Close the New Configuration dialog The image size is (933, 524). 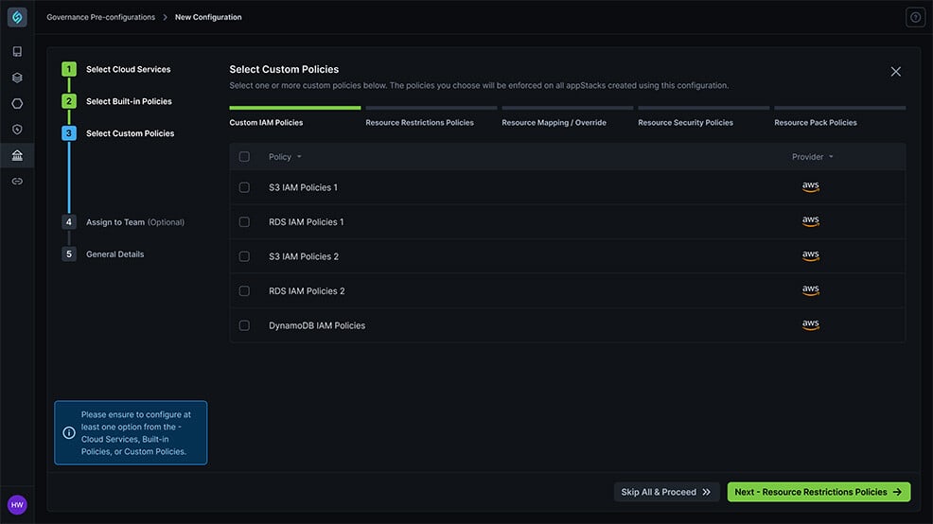point(895,71)
